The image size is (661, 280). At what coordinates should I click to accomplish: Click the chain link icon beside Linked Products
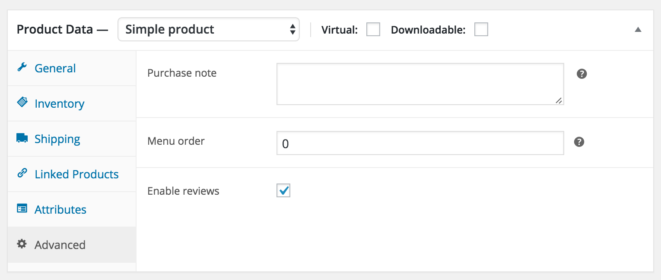click(22, 173)
